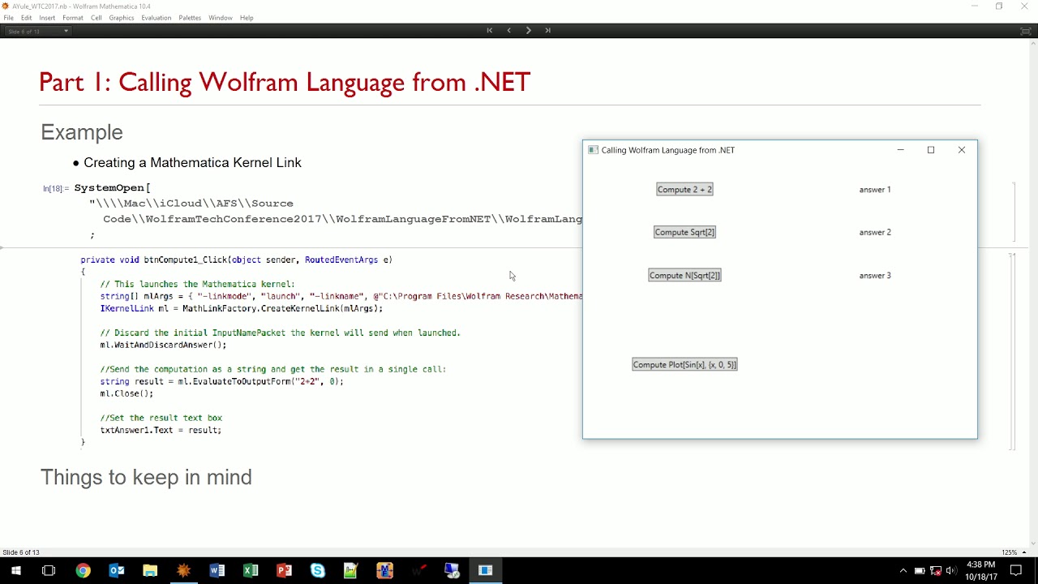Select the 'answer 3' label

875,275
